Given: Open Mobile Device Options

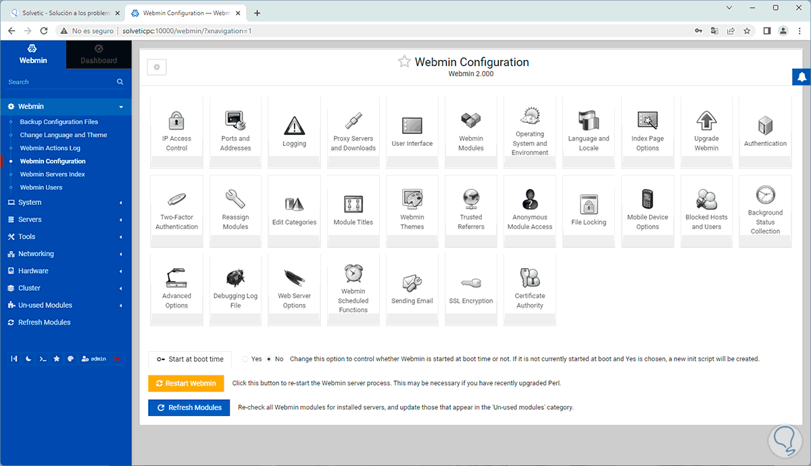Looking at the screenshot, I should (647, 211).
